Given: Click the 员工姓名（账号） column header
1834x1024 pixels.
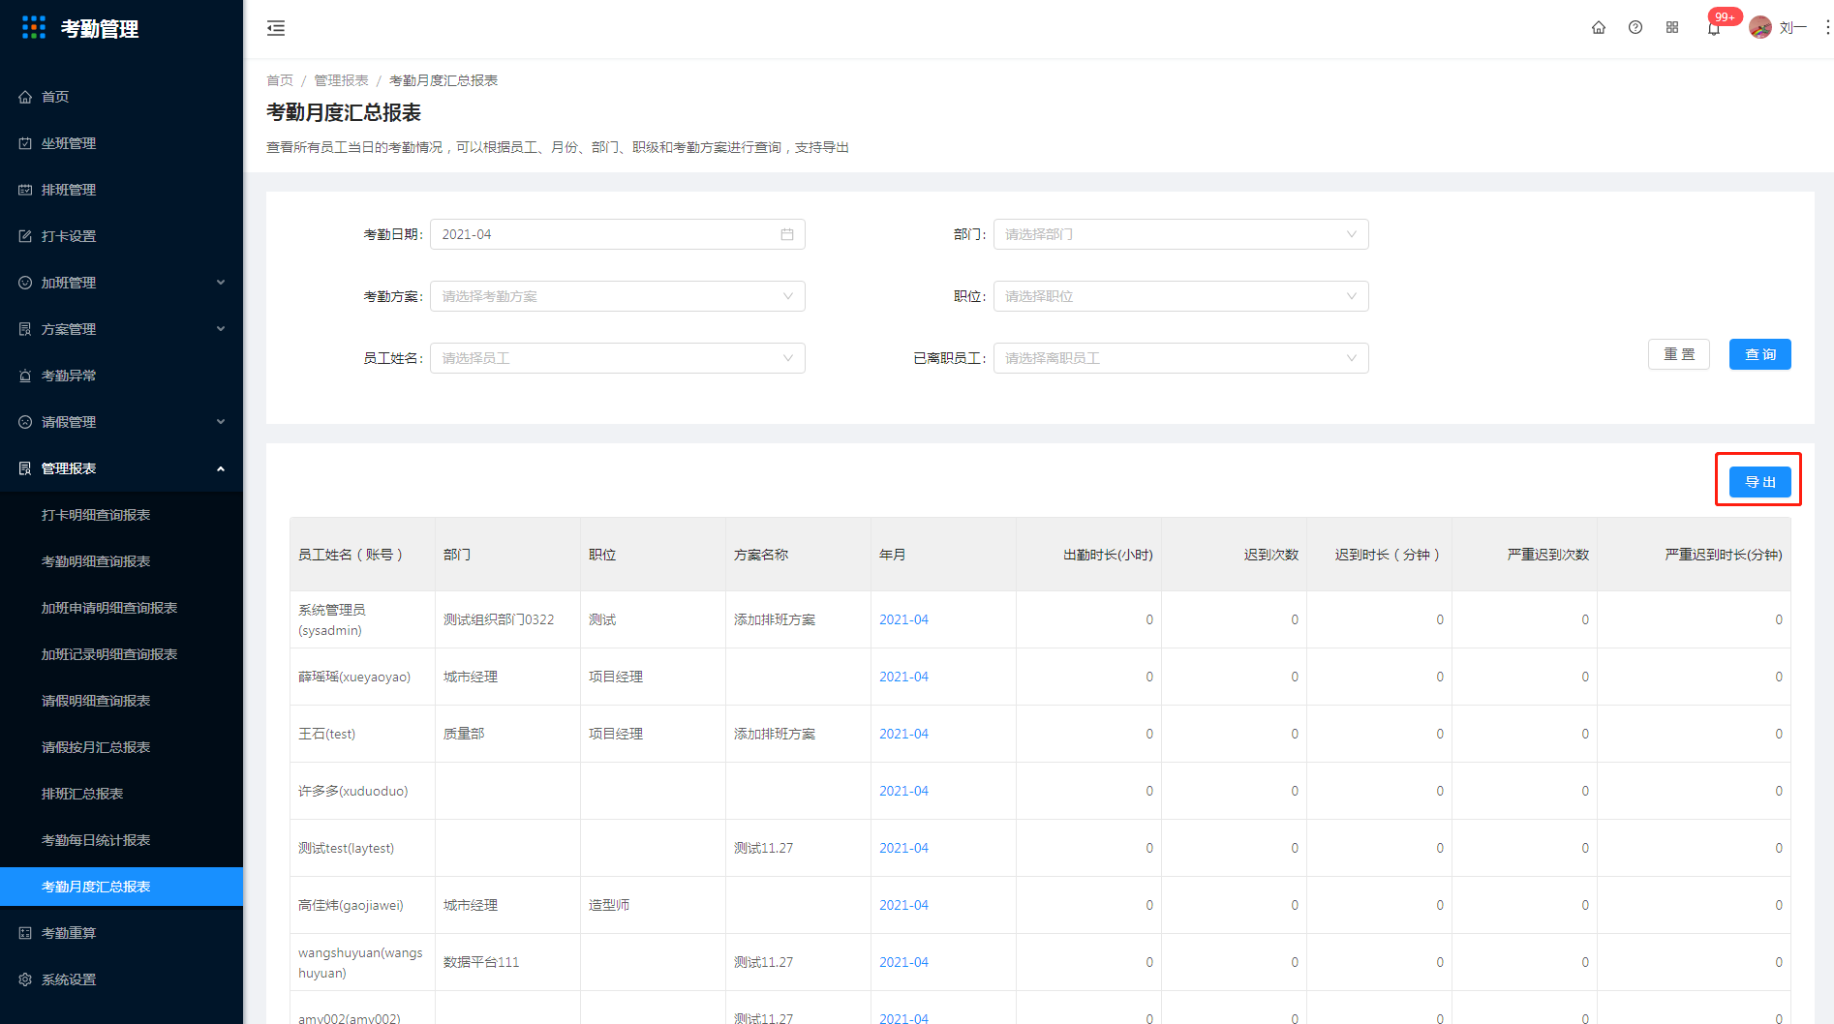Looking at the screenshot, I should [362, 555].
